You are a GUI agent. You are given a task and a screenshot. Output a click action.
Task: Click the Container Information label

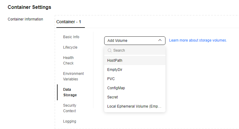tap(25, 19)
